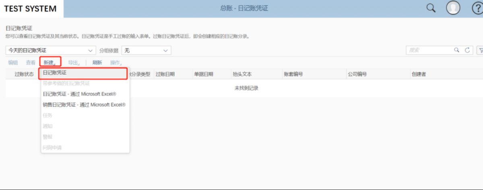Select 日记账凭证 from the 新建 menu
The height and width of the screenshot is (190, 483).
point(83,73)
